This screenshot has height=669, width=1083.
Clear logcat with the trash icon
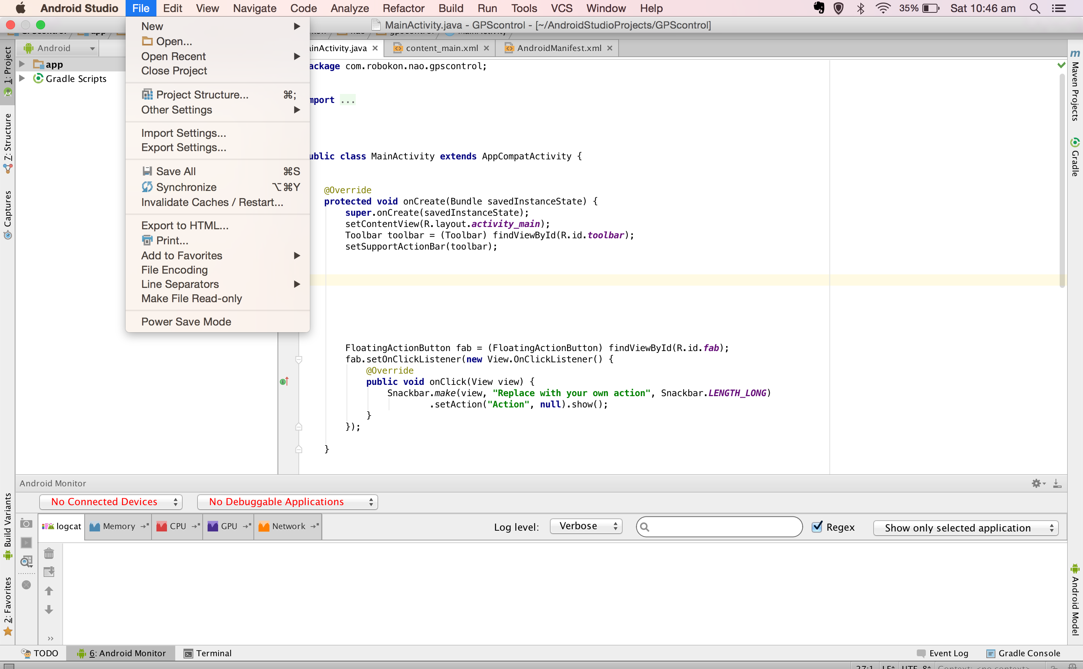coord(49,554)
